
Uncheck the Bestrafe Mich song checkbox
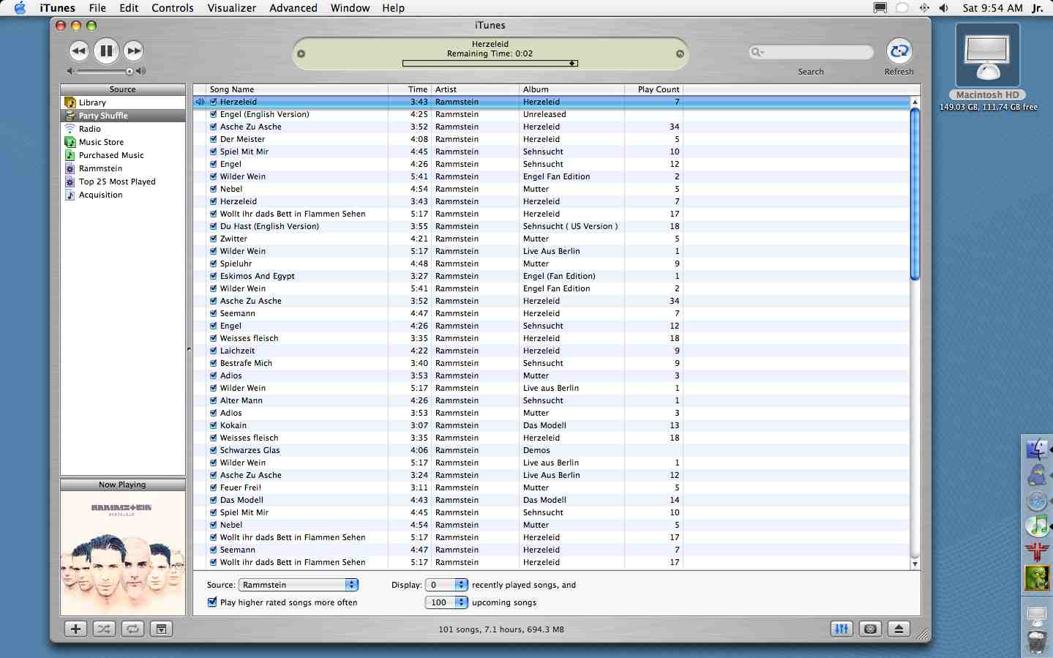click(x=213, y=363)
